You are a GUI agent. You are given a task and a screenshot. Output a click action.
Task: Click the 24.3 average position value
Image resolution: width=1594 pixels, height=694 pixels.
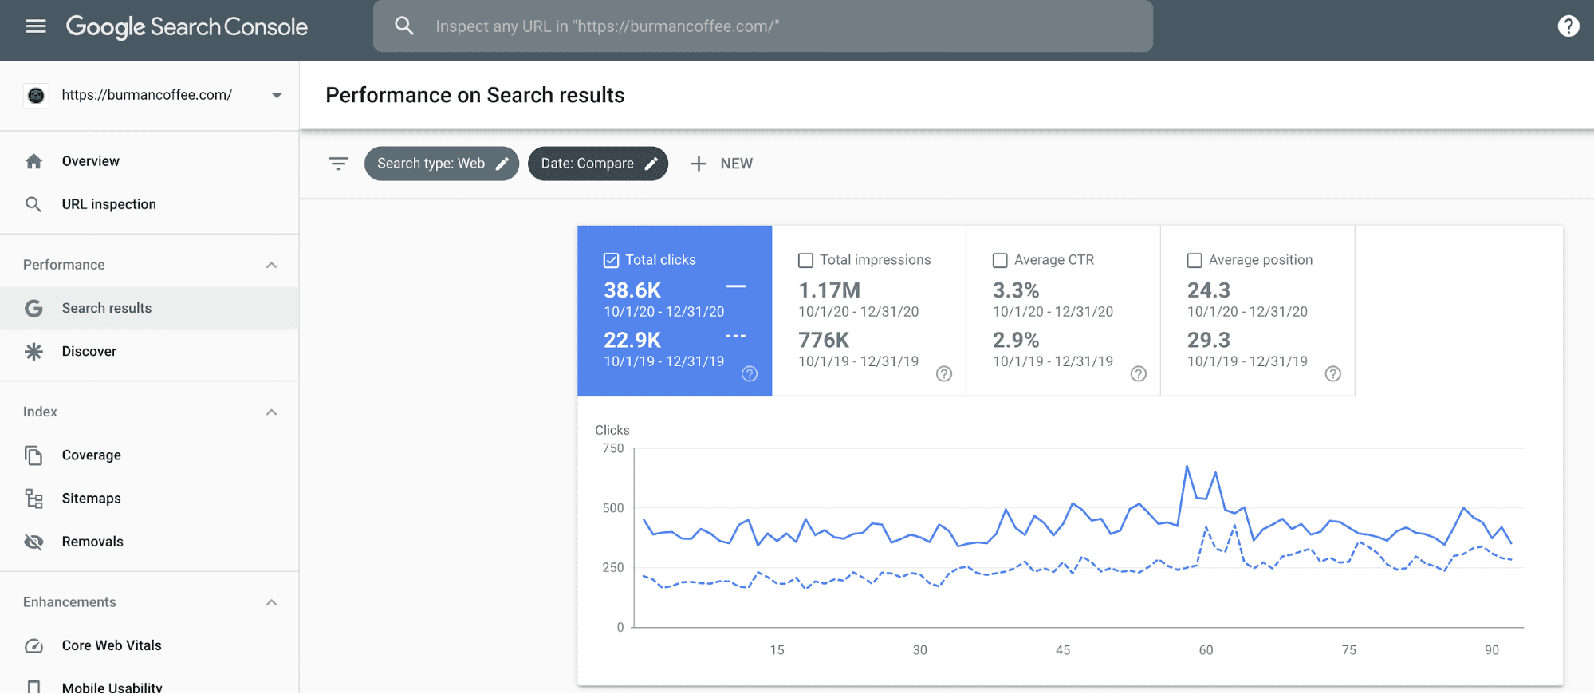click(1209, 290)
